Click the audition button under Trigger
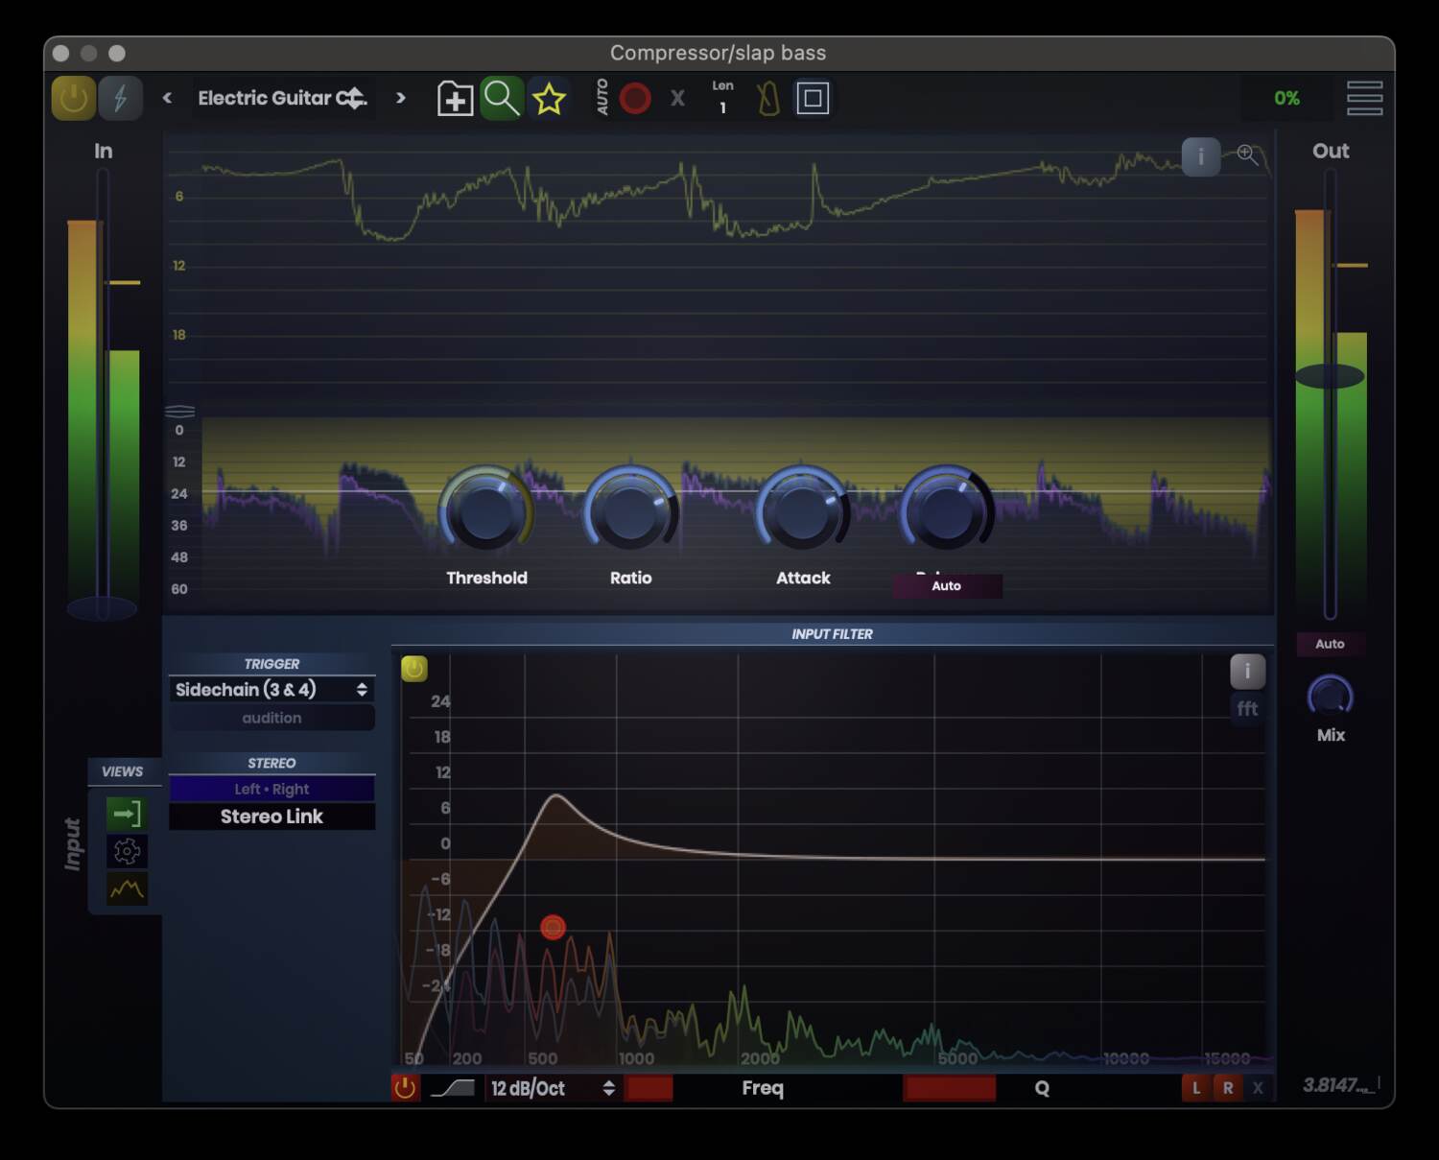 point(271,717)
